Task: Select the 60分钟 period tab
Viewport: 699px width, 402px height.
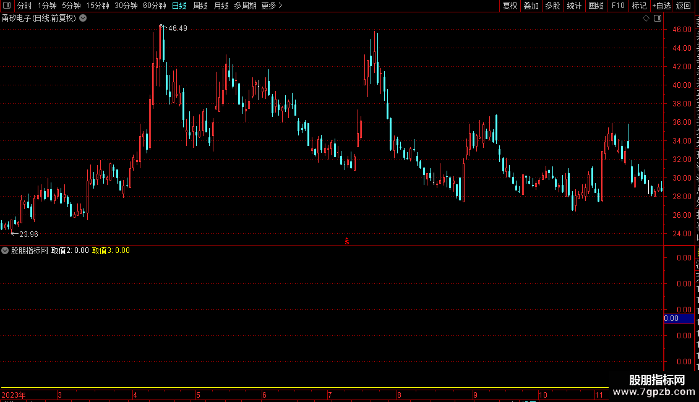Action: 154,6
